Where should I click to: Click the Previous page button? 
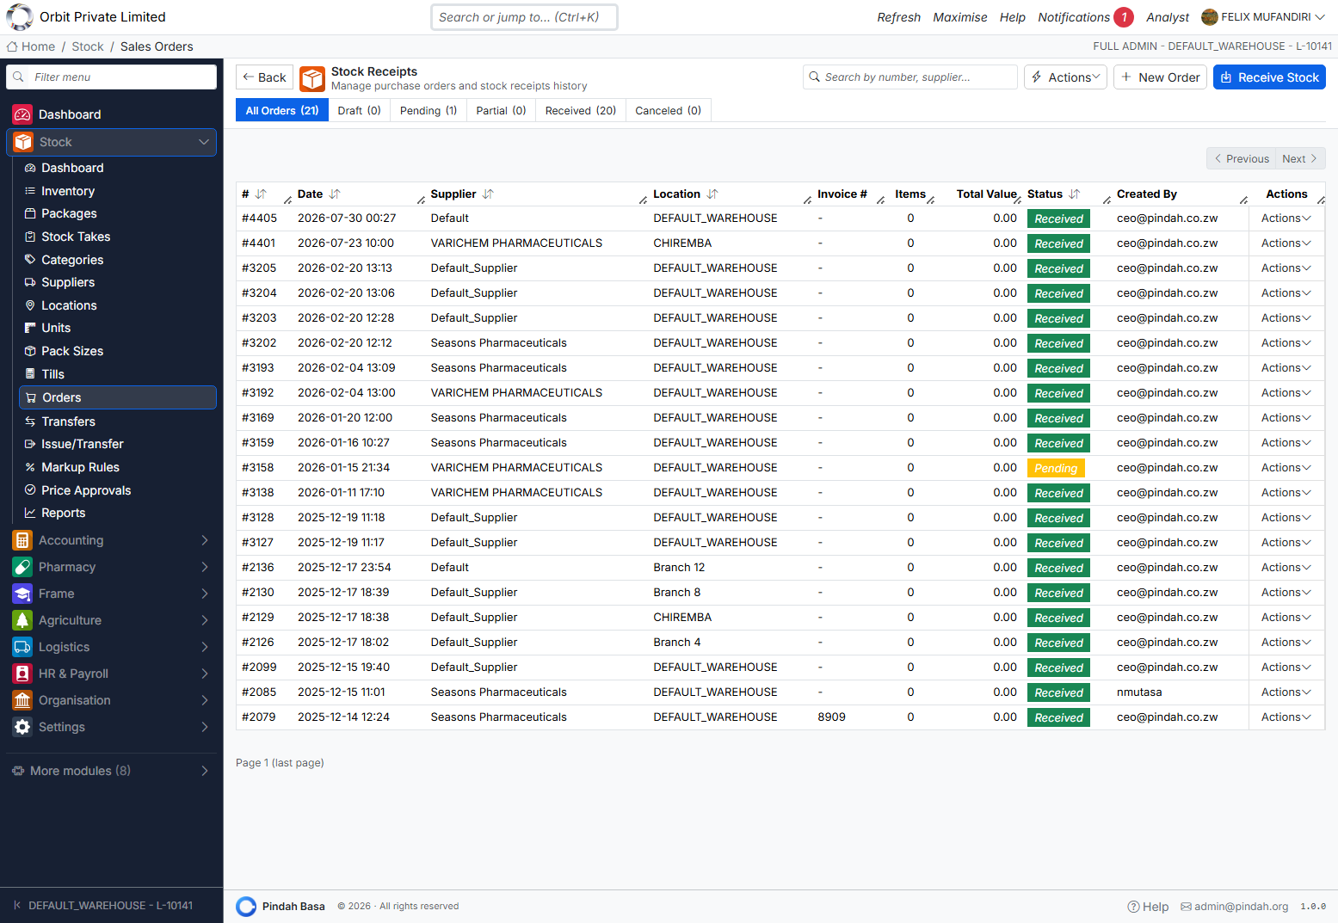coord(1242,158)
